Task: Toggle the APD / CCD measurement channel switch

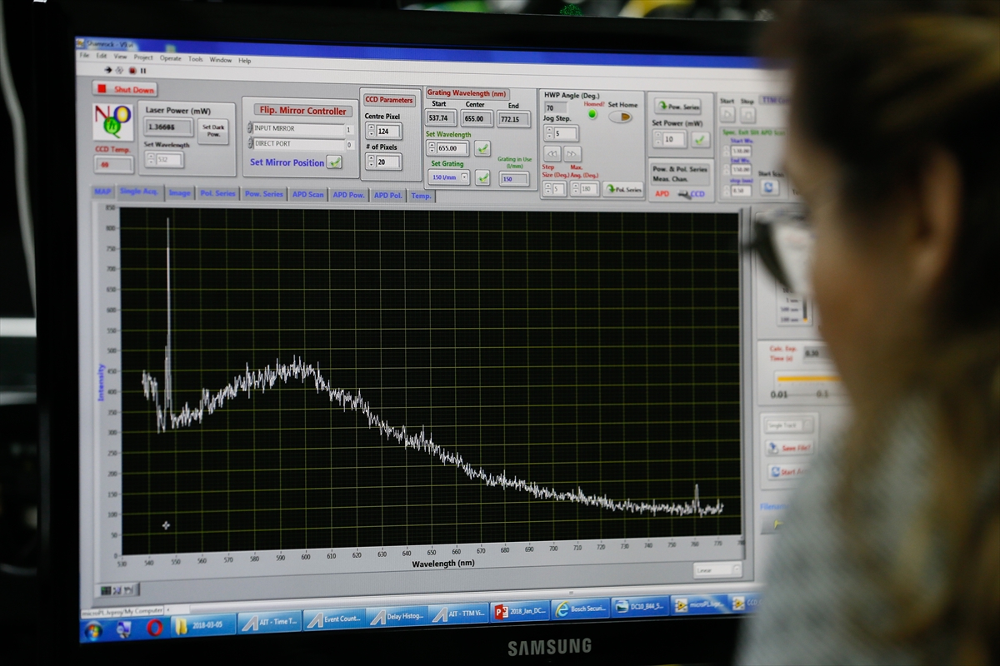Action: 684,195
